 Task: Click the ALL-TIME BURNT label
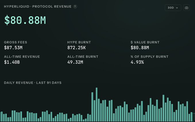83,57
